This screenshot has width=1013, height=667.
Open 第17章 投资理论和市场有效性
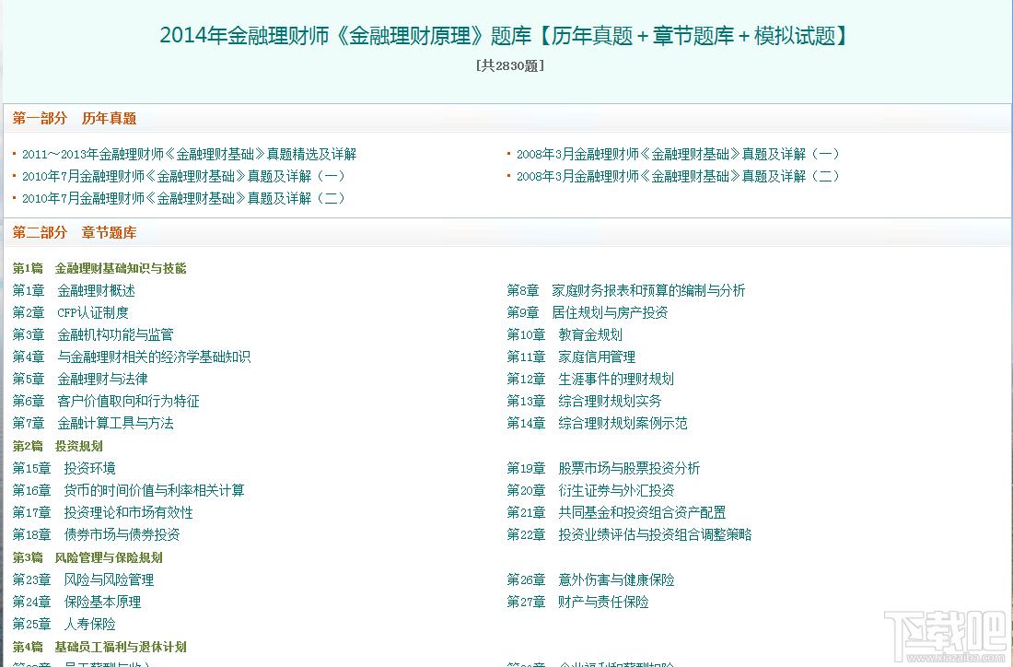point(103,512)
